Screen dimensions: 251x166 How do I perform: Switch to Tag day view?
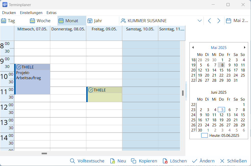point(8,21)
